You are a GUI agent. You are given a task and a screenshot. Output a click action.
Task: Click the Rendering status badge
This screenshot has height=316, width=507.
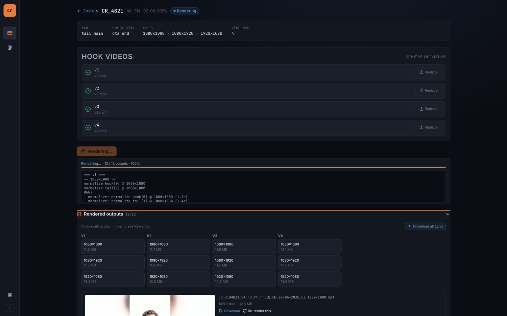[185, 11]
